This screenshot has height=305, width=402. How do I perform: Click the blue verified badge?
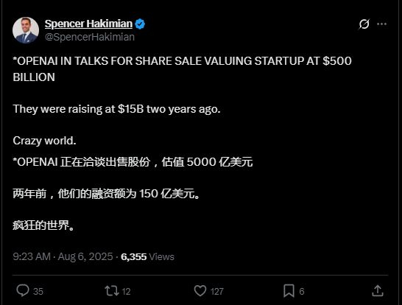[x=140, y=24]
